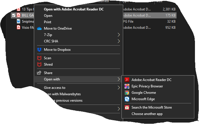
Task: Select Print from the context menu
Action: tap(48, 22)
